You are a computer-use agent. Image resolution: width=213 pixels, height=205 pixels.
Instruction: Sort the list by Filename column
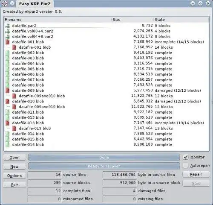58,20
